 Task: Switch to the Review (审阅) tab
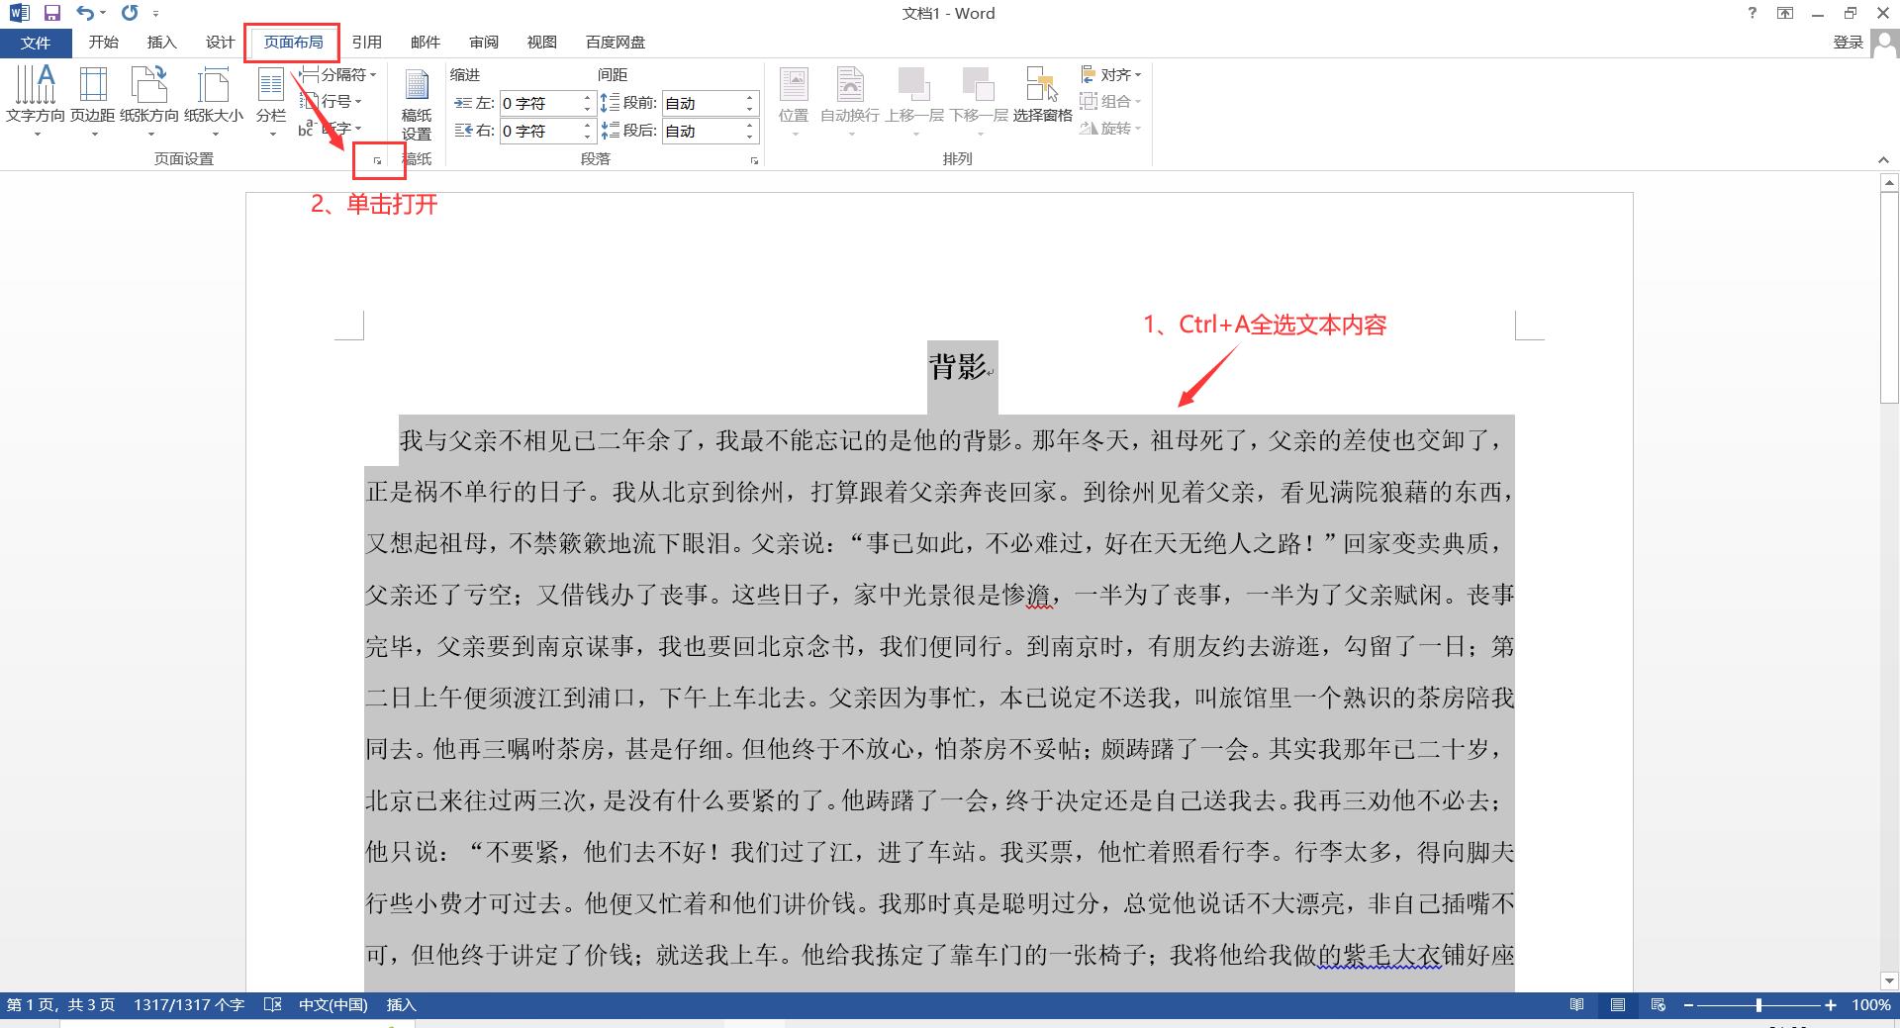(x=484, y=43)
